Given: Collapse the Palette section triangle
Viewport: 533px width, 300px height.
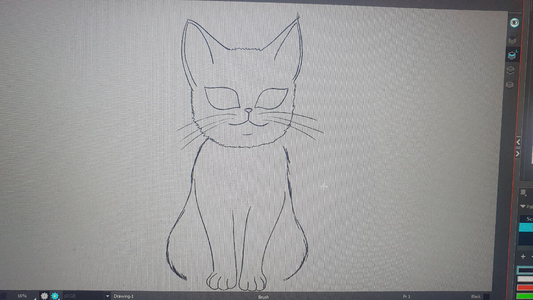Looking at the screenshot, I should pyautogui.click(x=522, y=207).
